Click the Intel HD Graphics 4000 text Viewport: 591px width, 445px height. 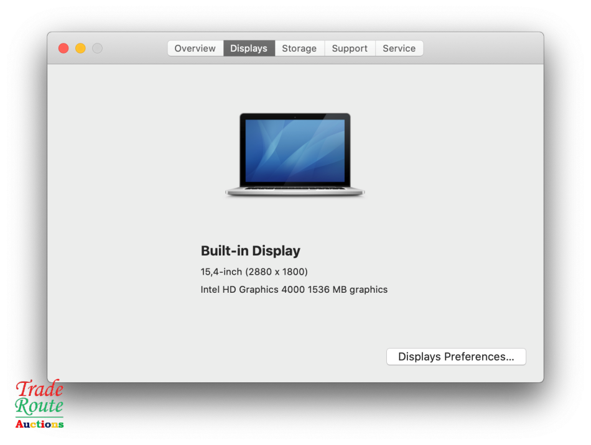click(294, 289)
